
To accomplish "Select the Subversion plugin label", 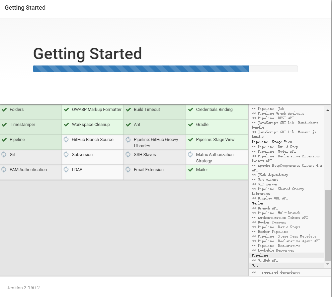I will click(x=82, y=155).
